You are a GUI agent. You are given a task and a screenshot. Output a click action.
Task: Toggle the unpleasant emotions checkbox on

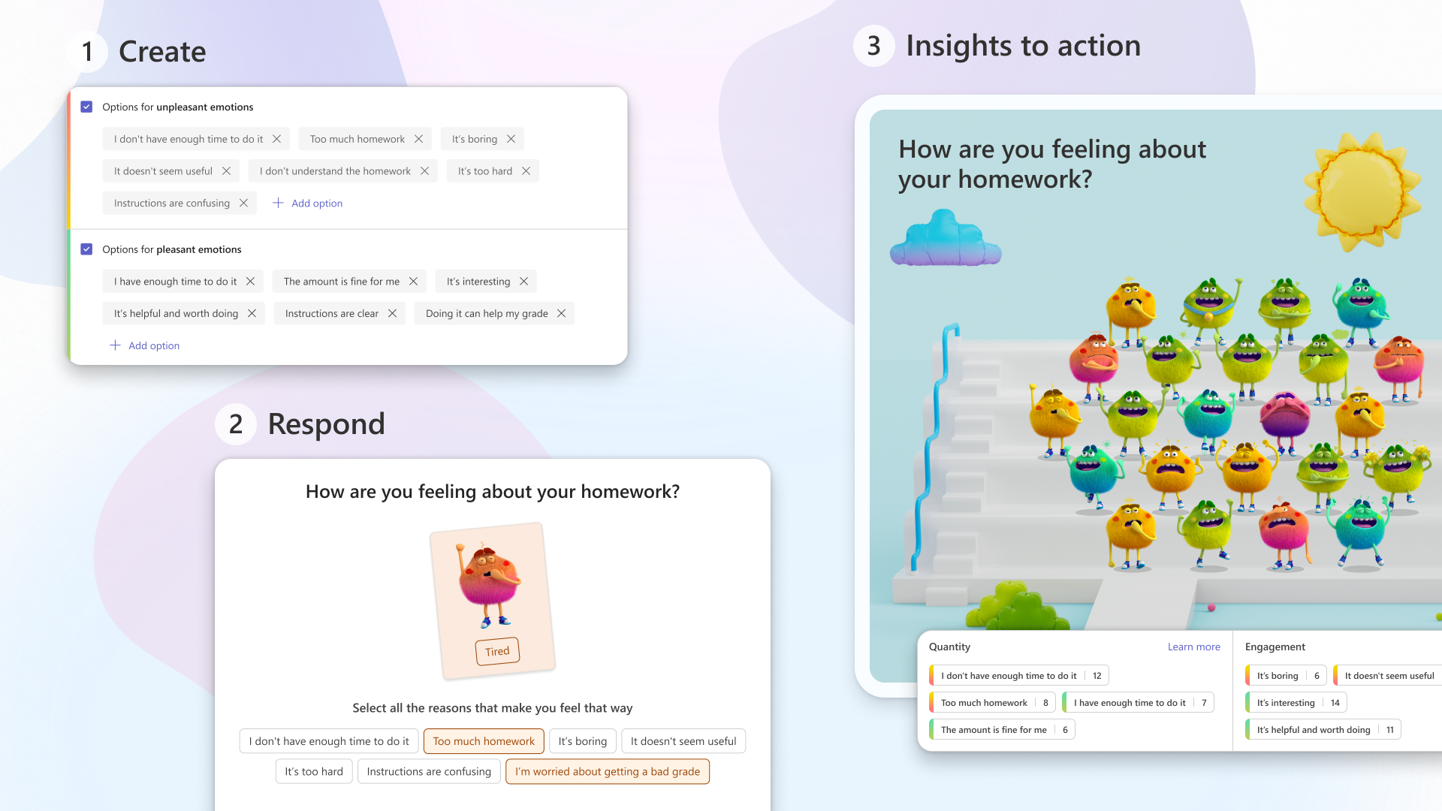pyautogui.click(x=86, y=107)
